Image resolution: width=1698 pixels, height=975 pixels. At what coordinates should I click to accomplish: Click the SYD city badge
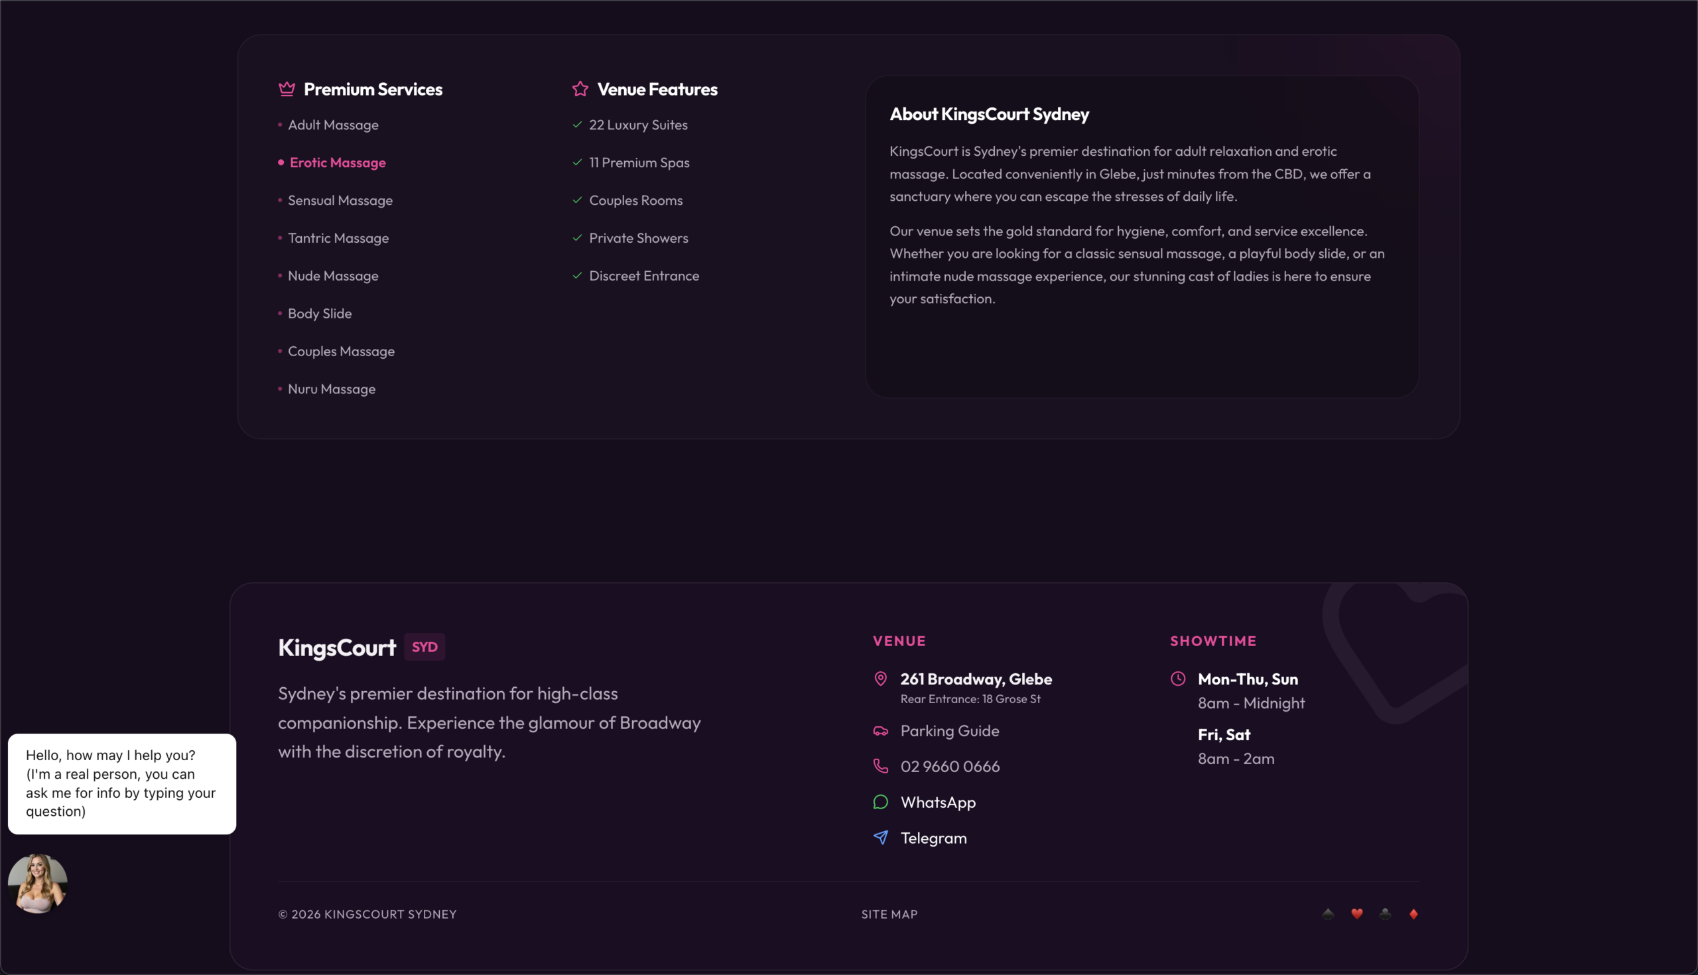[424, 647]
